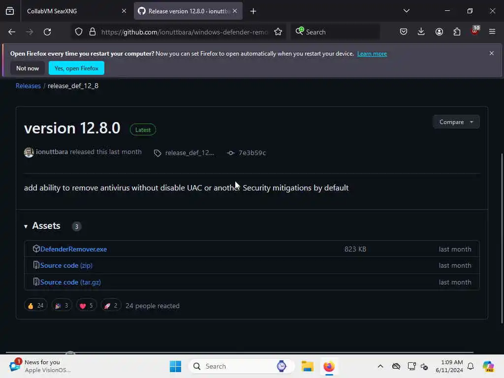This screenshot has width=504, height=378.
Task: Click the Windows taskbar Search box
Action: click(241, 366)
